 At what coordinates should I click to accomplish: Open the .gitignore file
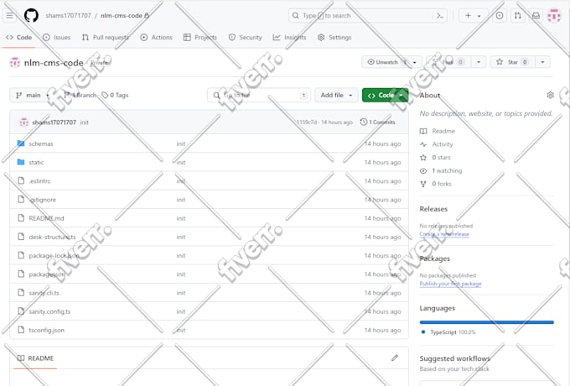[43, 200]
